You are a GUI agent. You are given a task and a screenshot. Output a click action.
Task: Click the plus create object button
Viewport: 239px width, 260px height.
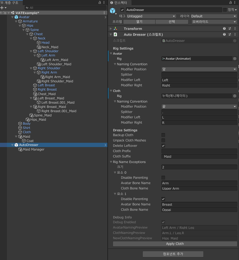(3, 8)
